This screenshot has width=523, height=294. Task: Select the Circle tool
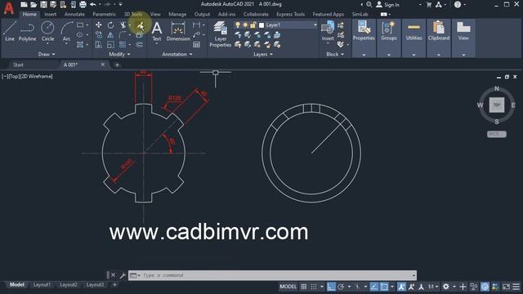(x=47, y=31)
